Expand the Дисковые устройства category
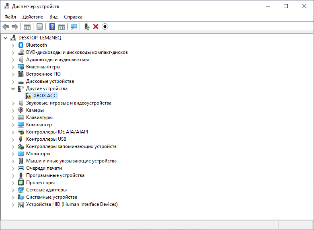The width and height of the screenshot is (314, 230). (13, 82)
